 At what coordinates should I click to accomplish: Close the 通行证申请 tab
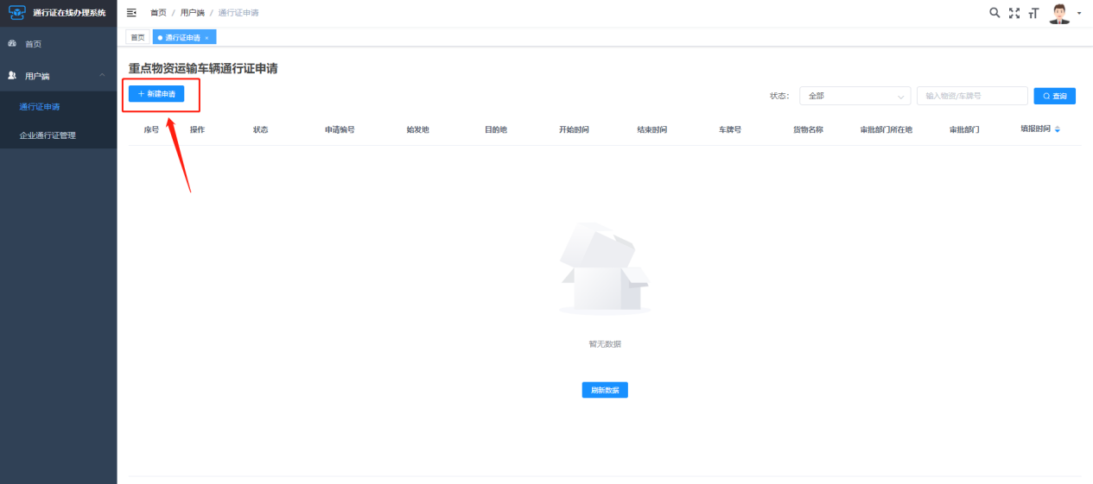coord(207,38)
